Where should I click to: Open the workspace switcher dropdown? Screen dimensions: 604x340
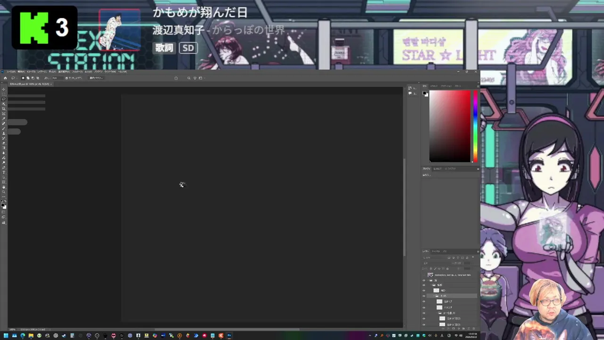(201, 78)
